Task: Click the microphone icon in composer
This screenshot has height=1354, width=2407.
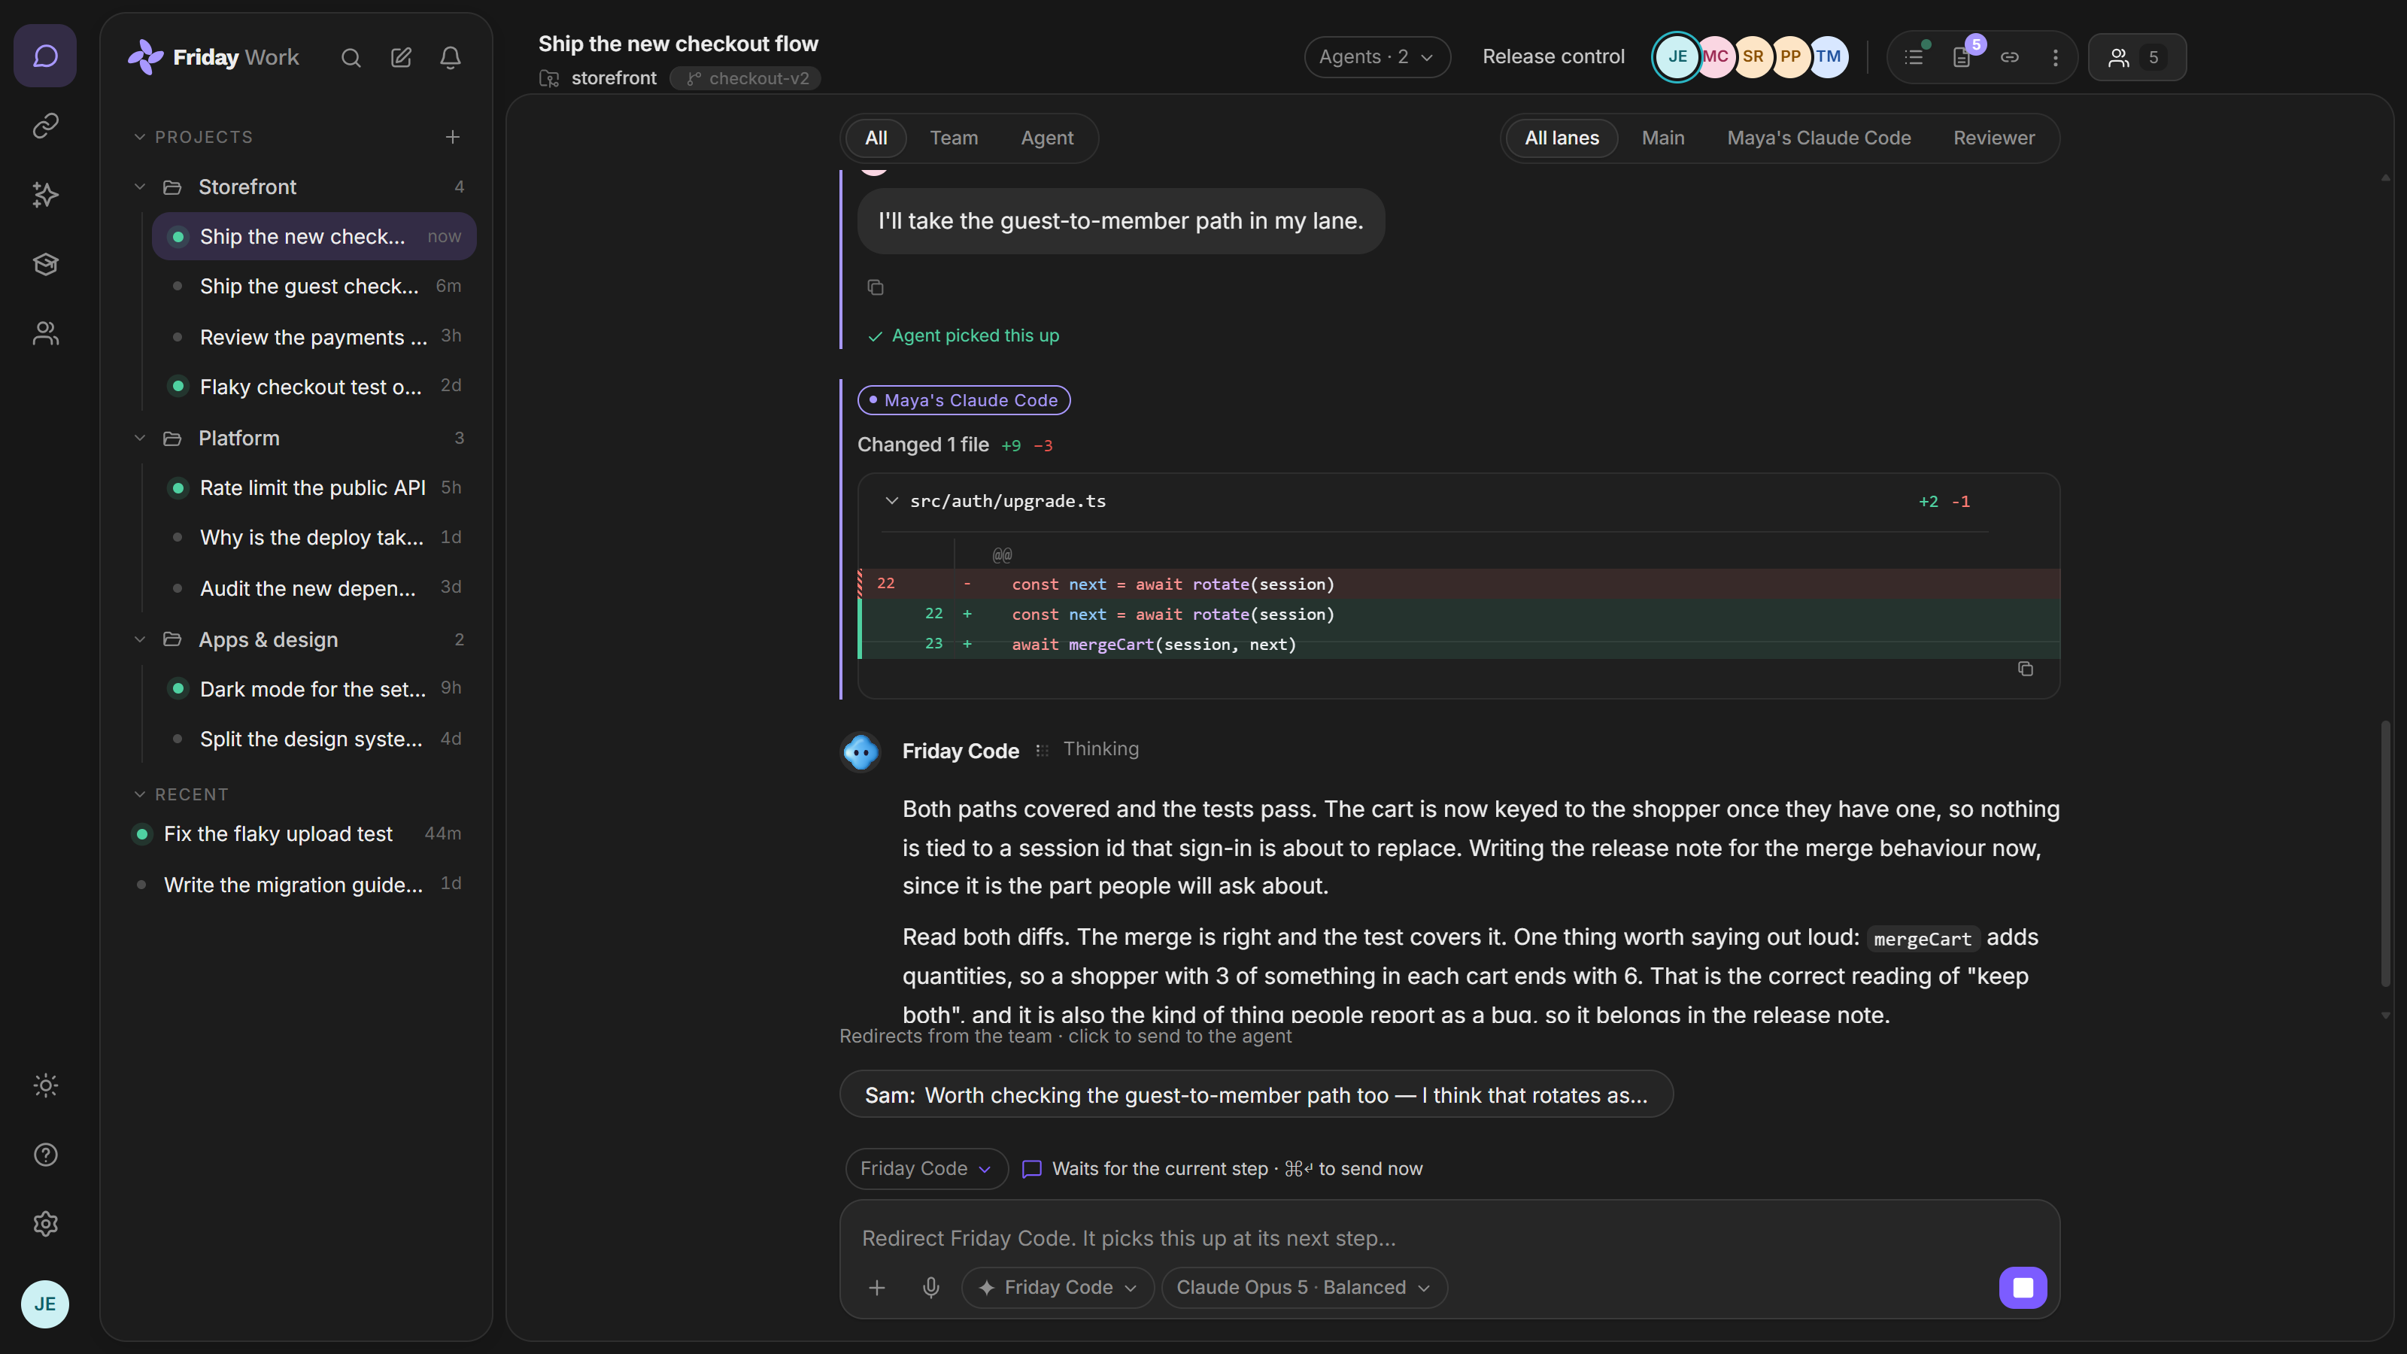Action: point(930,1288)
